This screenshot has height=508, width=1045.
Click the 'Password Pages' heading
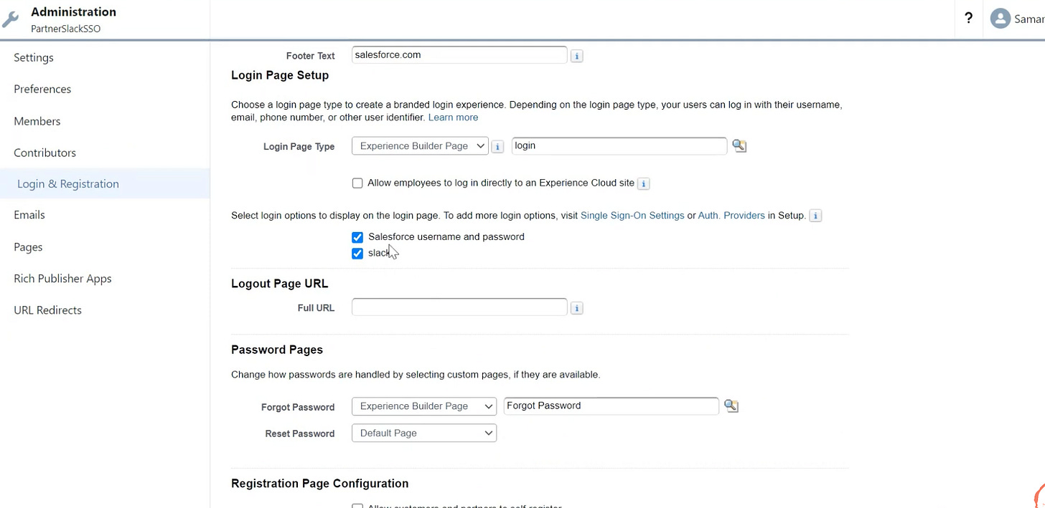pos(277,350)
